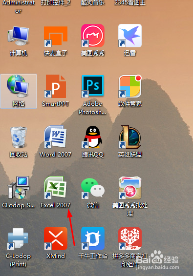
Task: Click the 'Administrator' label text
Action: 19,7
